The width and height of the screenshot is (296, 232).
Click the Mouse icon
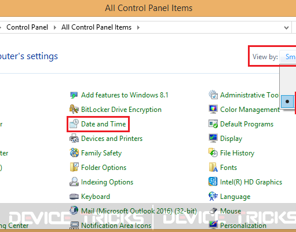tap(213, 211)
